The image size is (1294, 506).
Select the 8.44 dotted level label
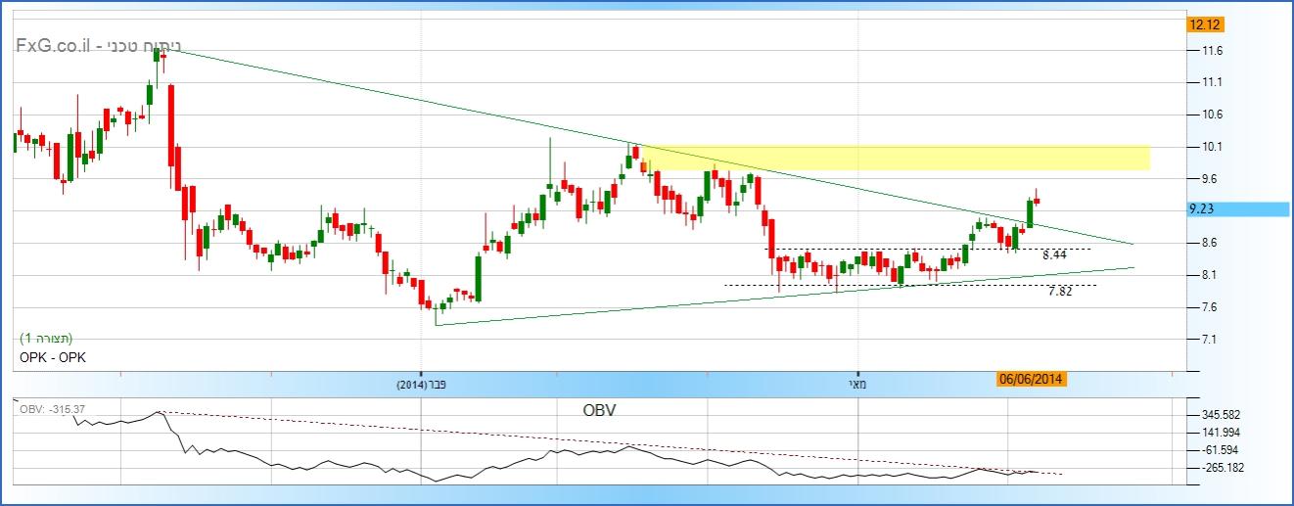[1054, 254]
